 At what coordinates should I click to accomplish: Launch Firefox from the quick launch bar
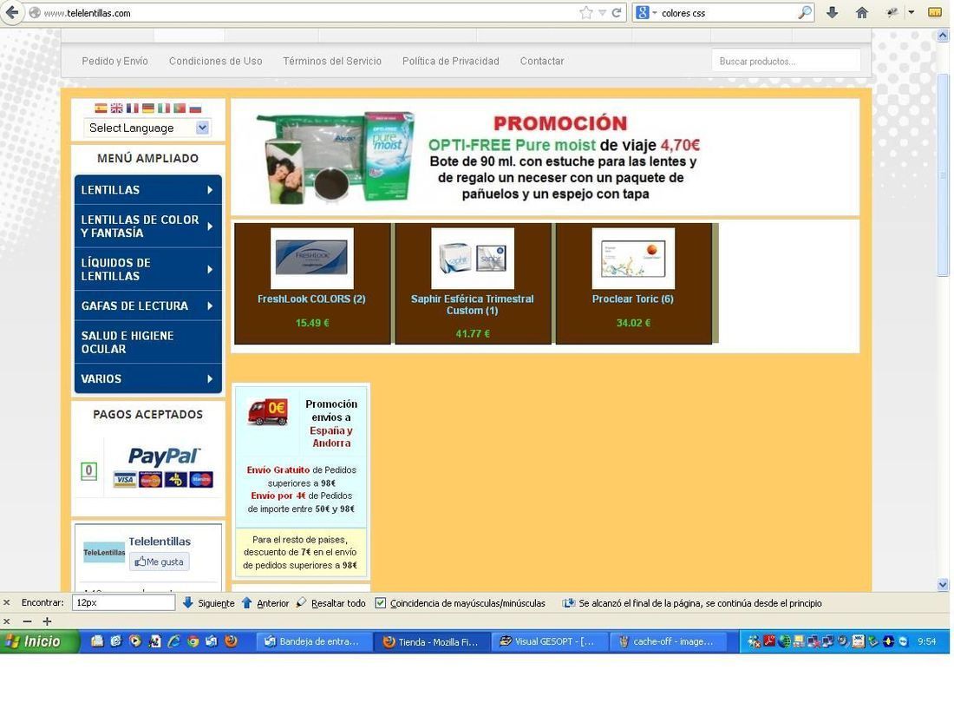(x=231, y=641)
